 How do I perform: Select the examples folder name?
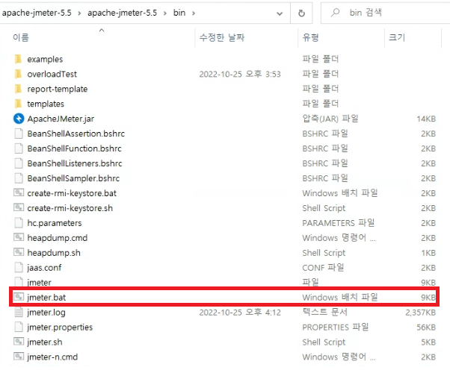[45, 59]
